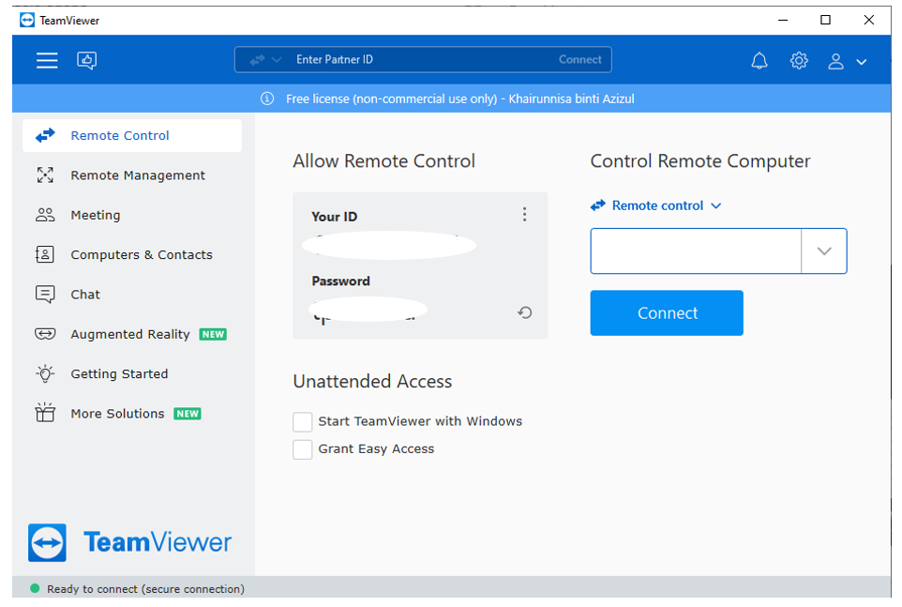The height and width of the screenshot is (607, 902).
Task: Click the 'Your ID' label
Action: [x=334, y=217]
